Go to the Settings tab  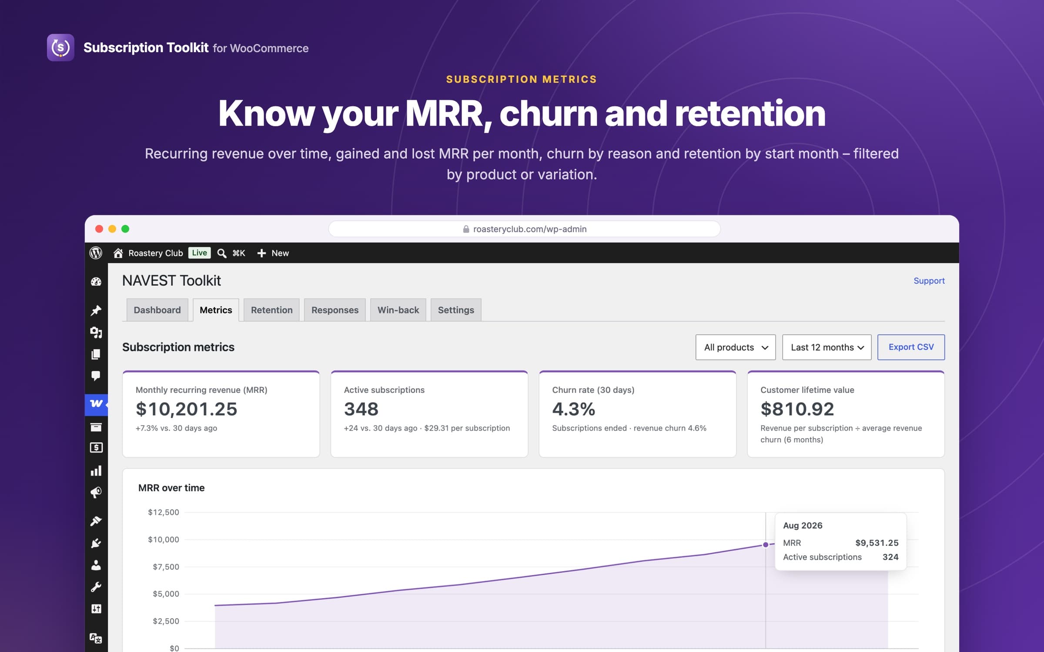(x=456, y=310)
